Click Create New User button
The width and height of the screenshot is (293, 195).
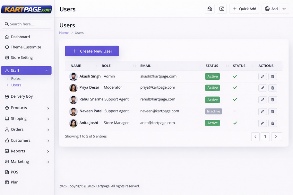coord(92,51)
